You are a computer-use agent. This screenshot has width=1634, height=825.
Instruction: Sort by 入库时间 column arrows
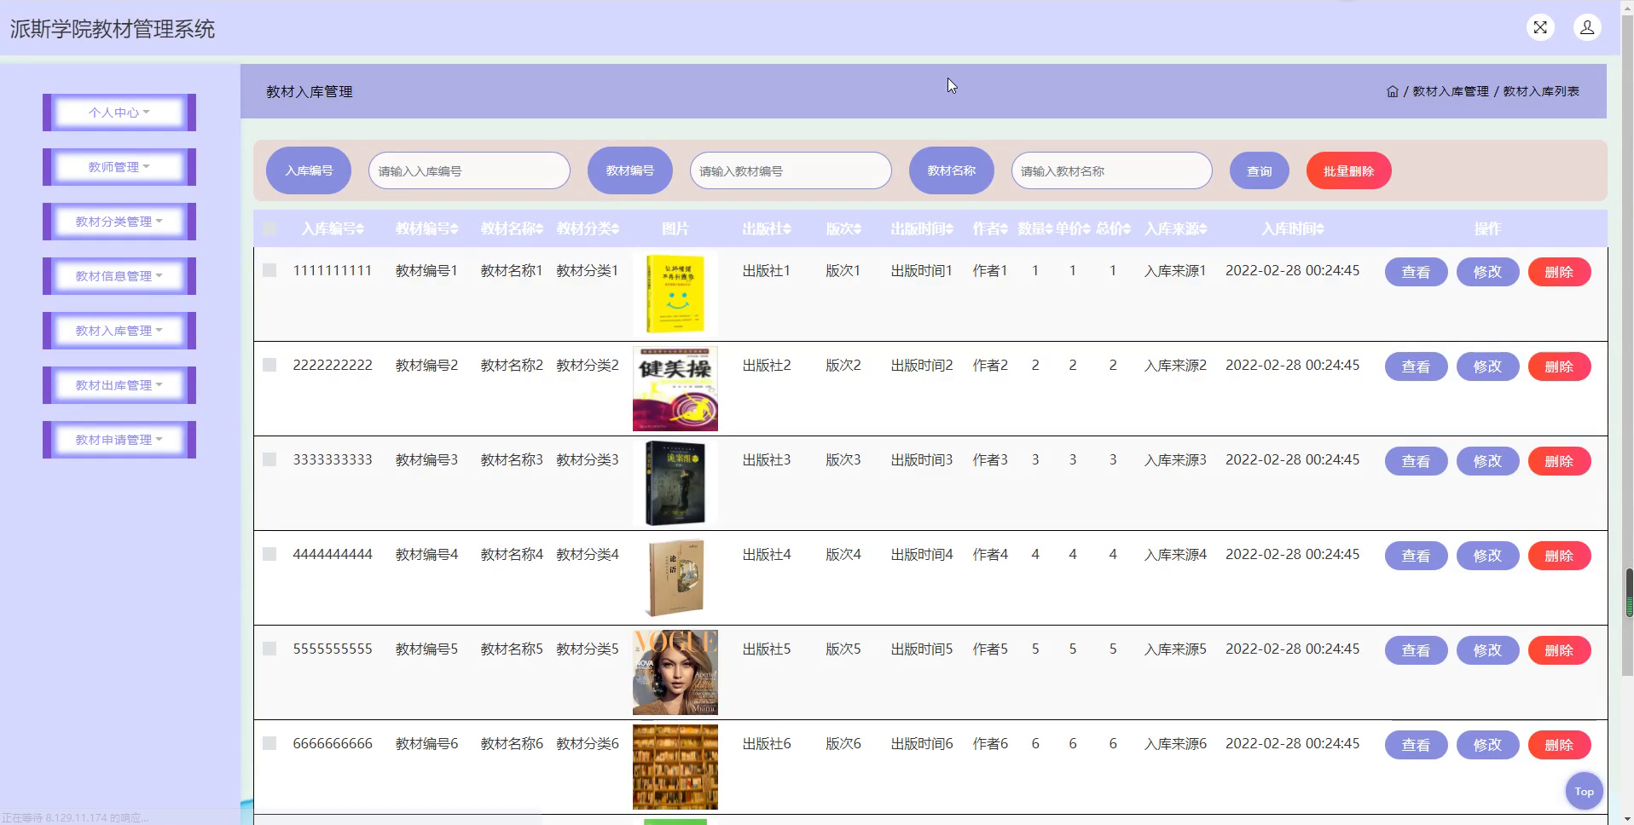(x=1320, y=229)
